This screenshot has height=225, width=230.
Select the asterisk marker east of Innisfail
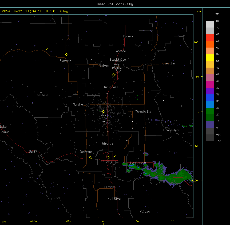pyautogui.click(x=134, y=81)
